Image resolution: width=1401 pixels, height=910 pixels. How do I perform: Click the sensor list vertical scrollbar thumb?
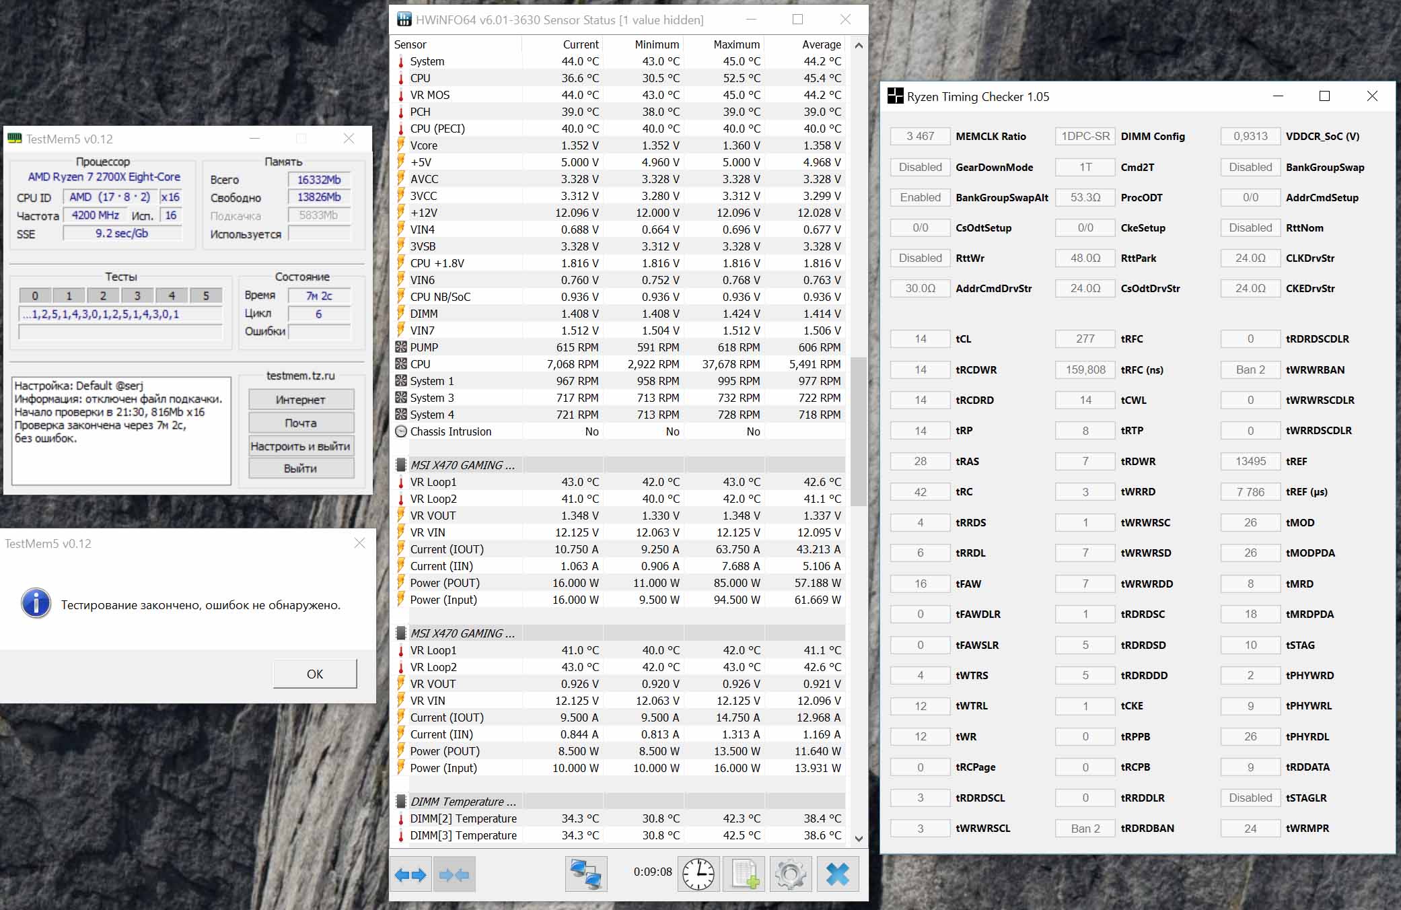[858, 431]
